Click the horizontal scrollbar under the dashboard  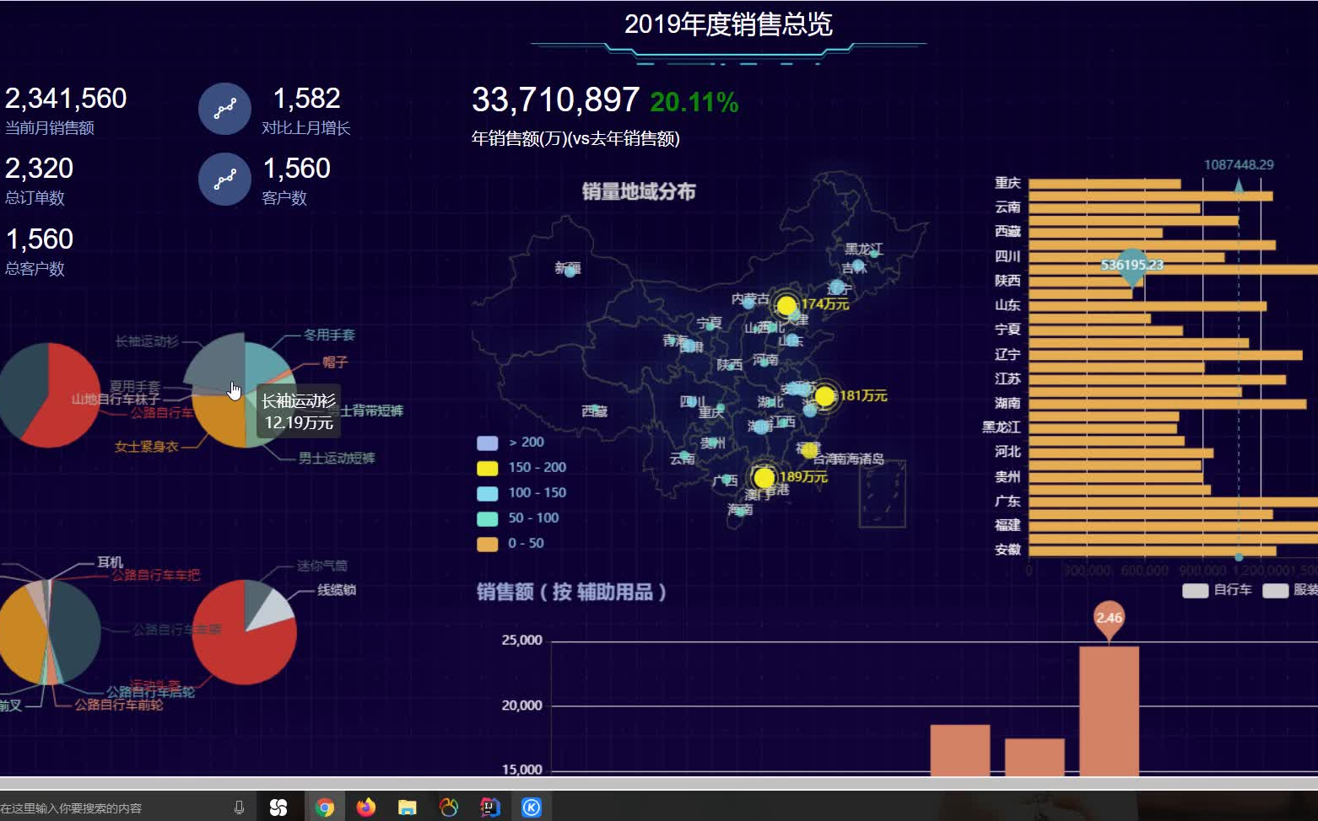pyautogui.click(x=659, y=783)
